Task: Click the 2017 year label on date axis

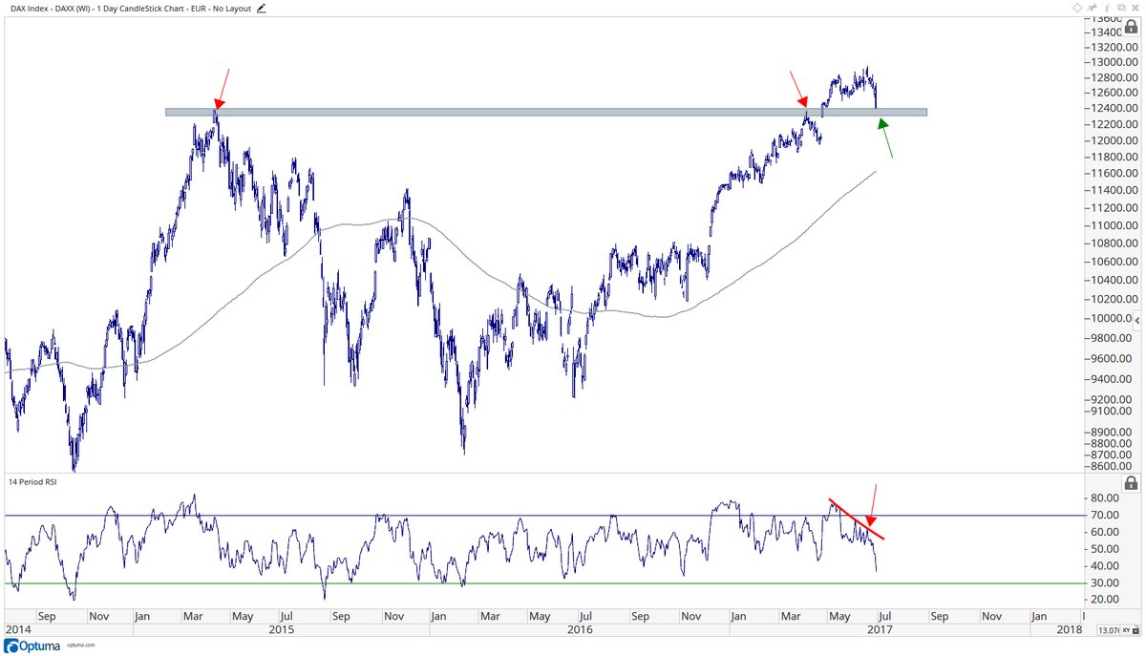Action: 881,629
